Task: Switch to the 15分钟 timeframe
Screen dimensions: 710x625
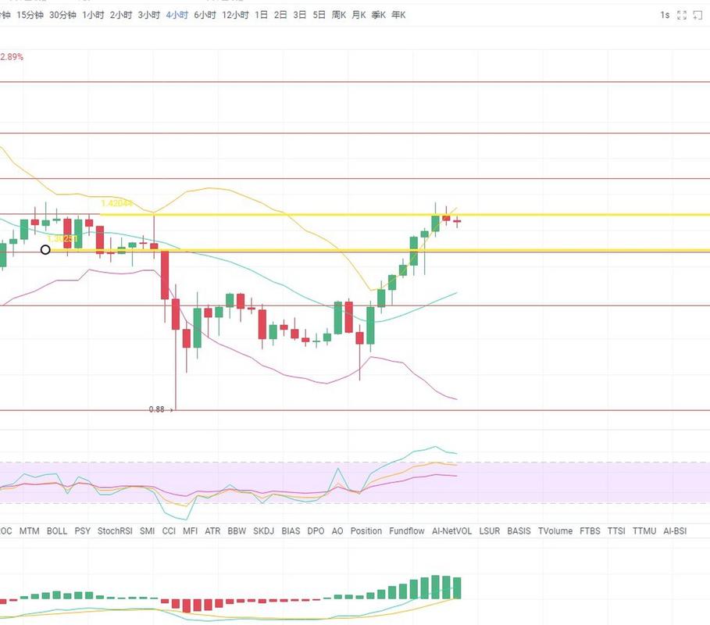Action: click(30, 15)
